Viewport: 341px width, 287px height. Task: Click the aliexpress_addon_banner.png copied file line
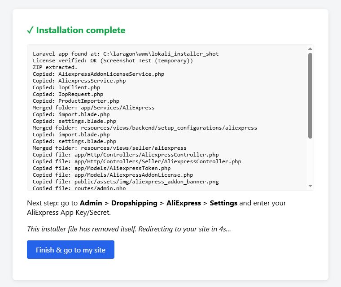pos(126,182)
